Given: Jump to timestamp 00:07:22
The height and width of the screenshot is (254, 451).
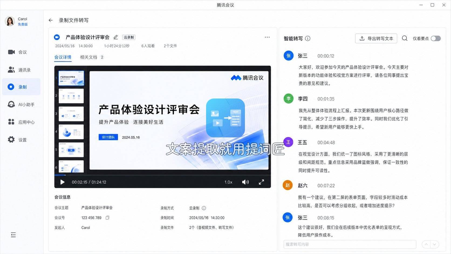Looking at the screenshot, I should [326, 186].
